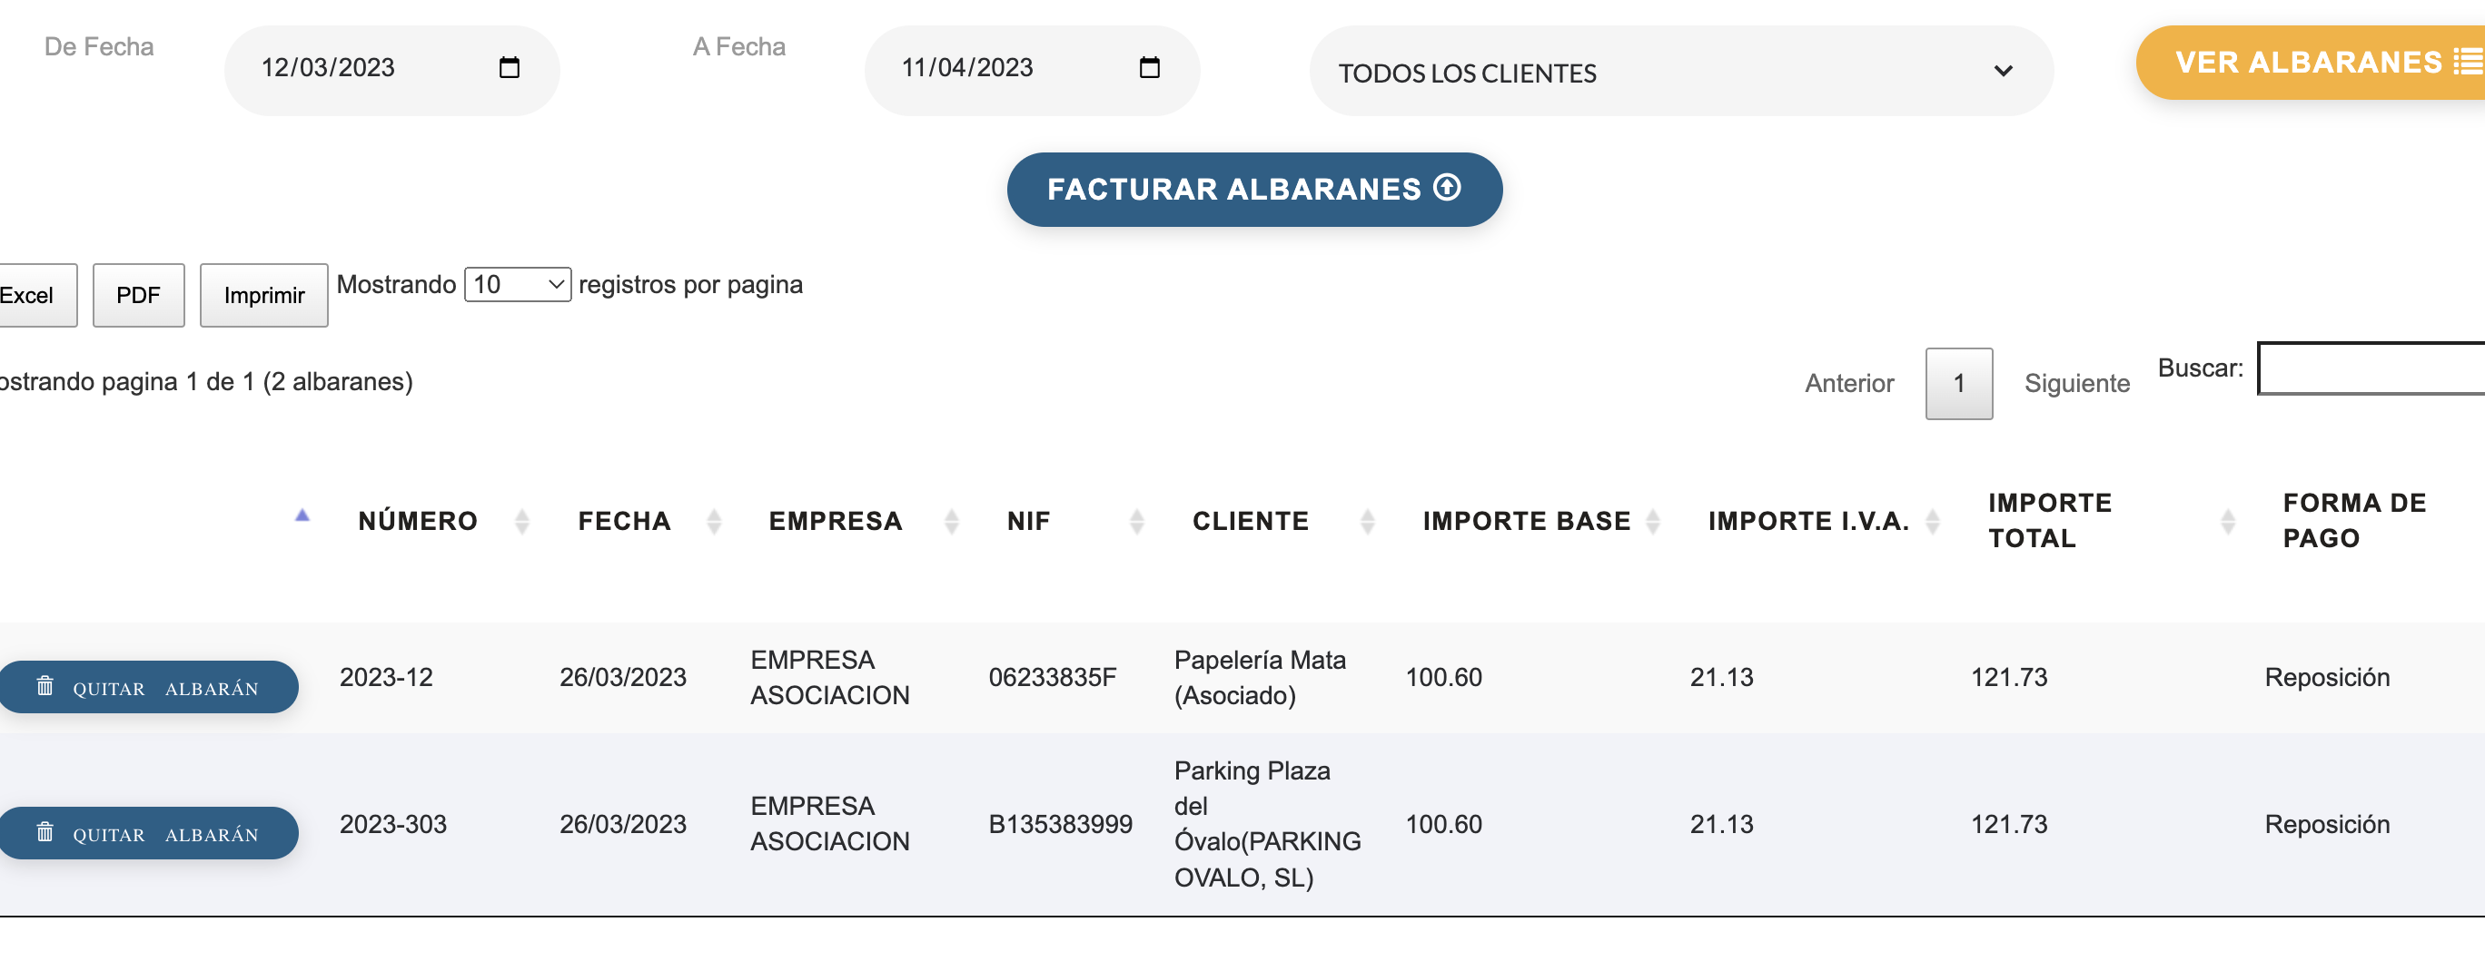Export the table with the PDF button
This screenshot has height=971, width=2485.
coord(138,295)
